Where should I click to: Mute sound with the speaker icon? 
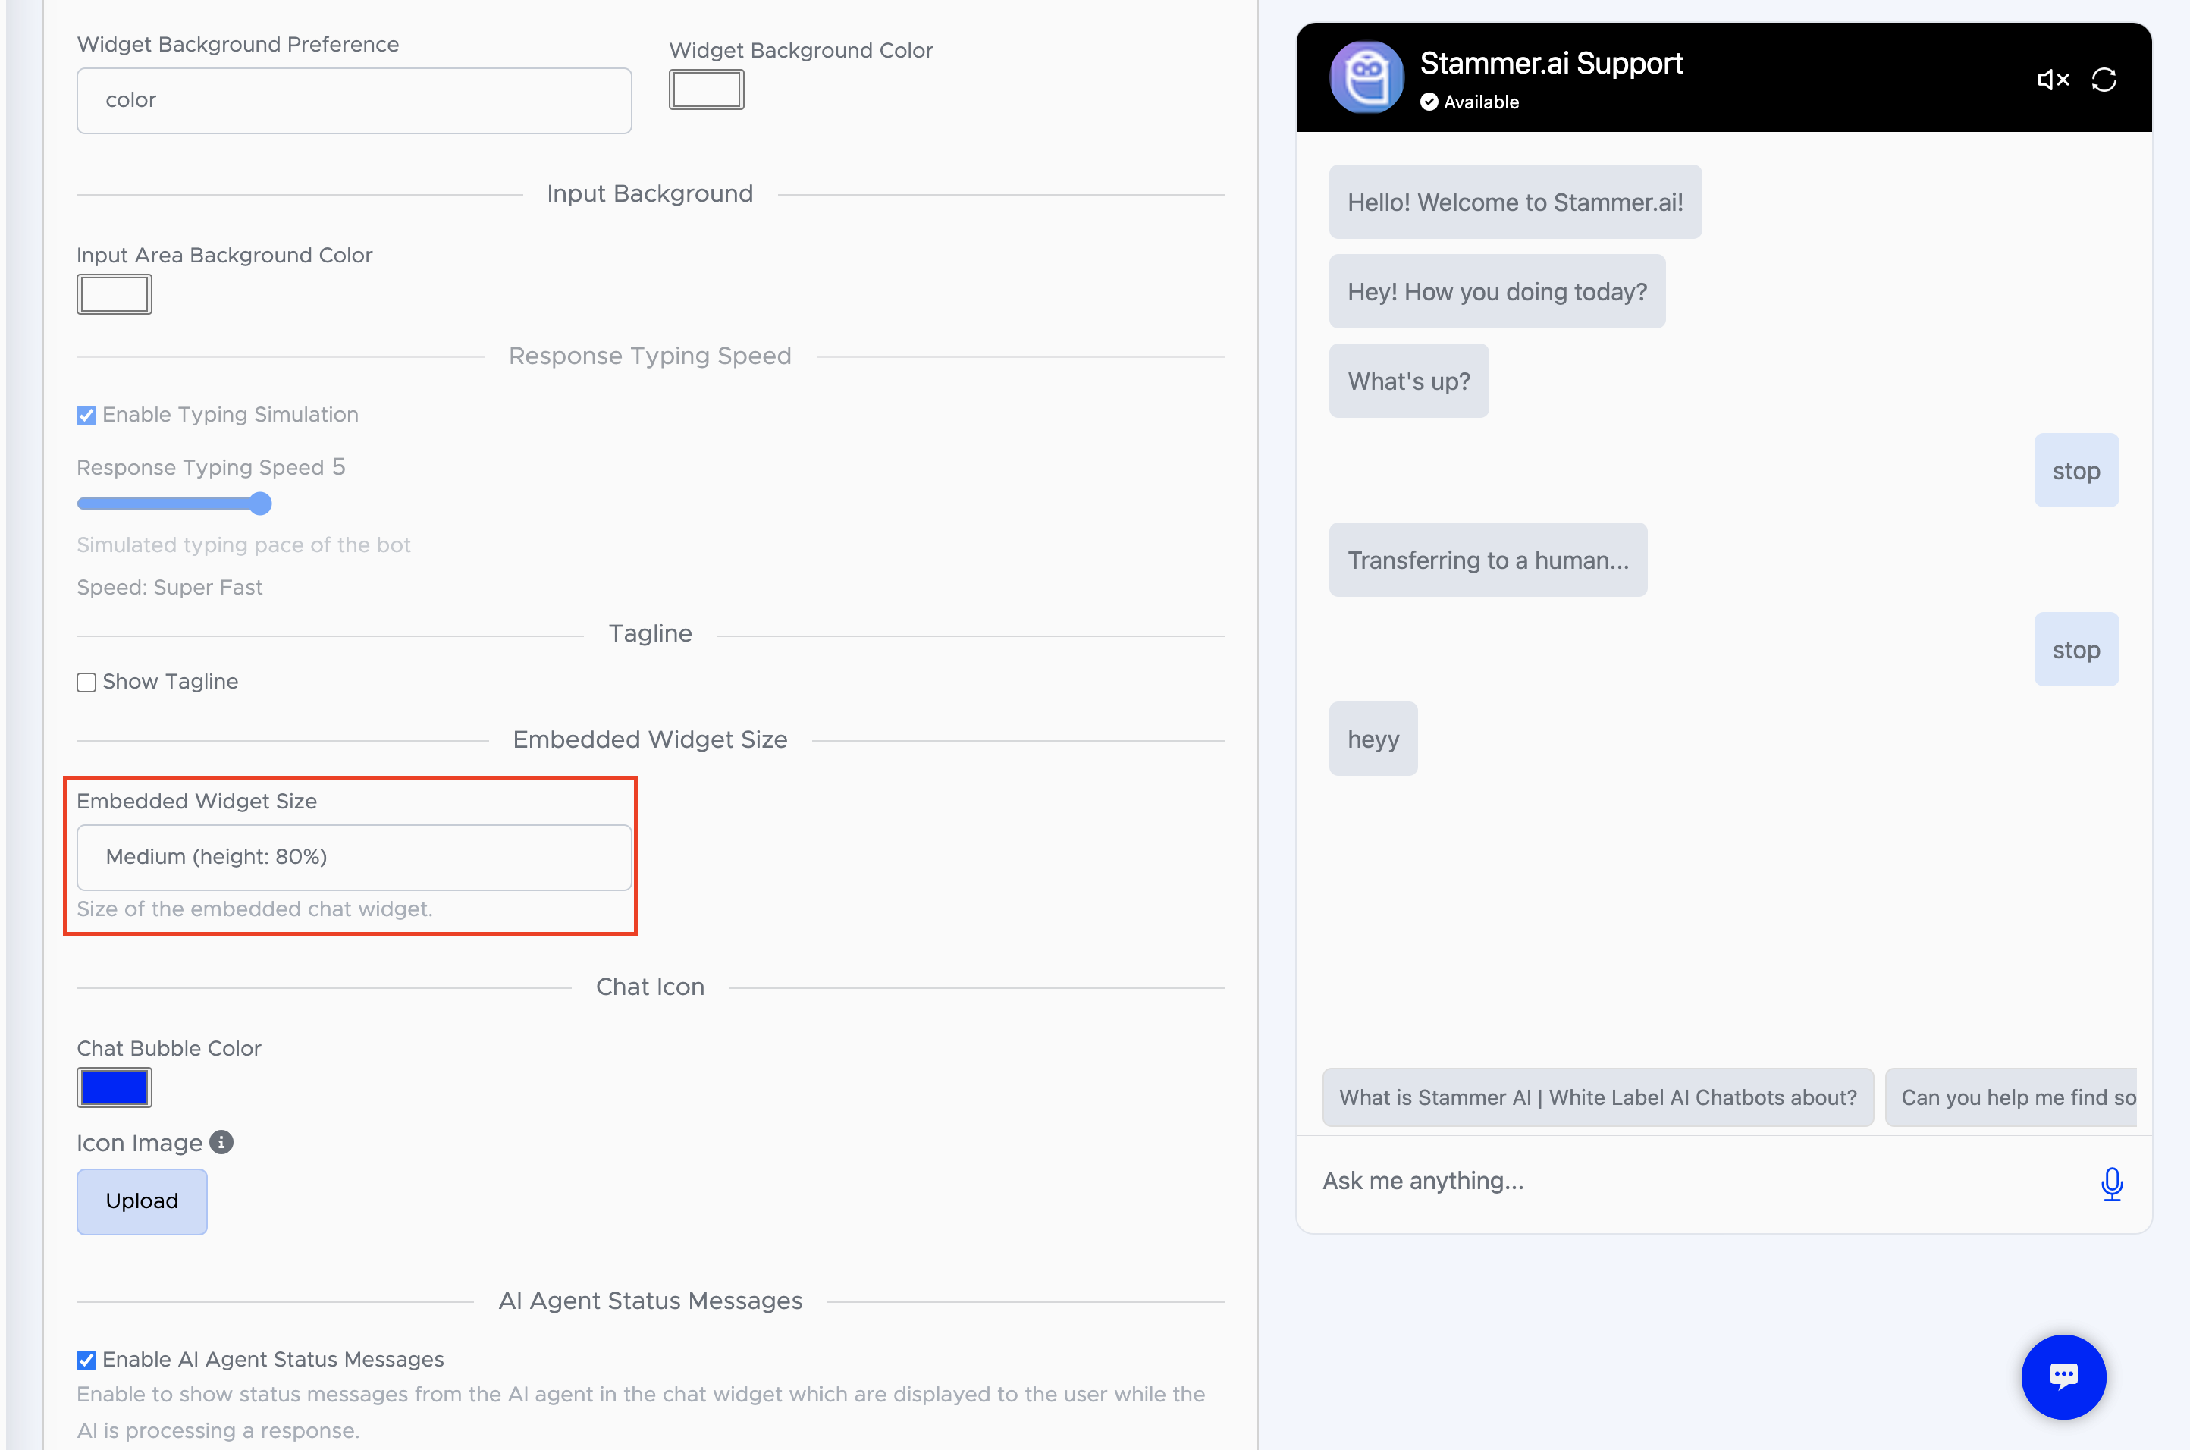click(x=2052, y=80)
